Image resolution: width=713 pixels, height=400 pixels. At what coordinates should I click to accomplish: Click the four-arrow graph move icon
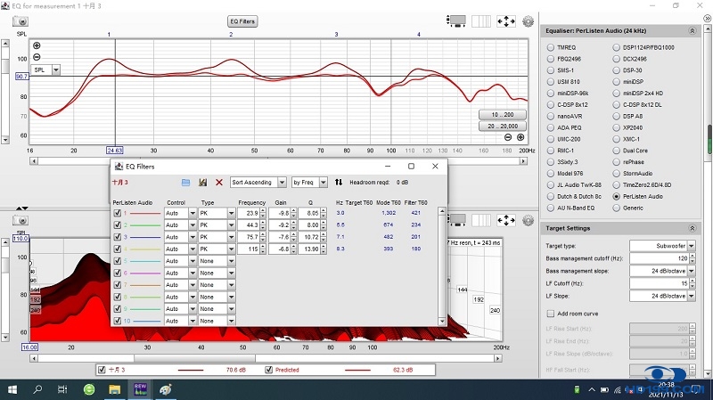click(x=505, y=20)
